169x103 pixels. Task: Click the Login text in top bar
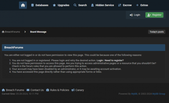tap(137, 15)
